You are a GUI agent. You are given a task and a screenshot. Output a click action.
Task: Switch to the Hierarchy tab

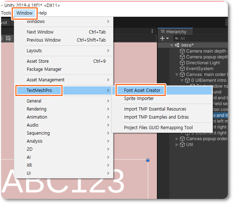coord(175,32)
